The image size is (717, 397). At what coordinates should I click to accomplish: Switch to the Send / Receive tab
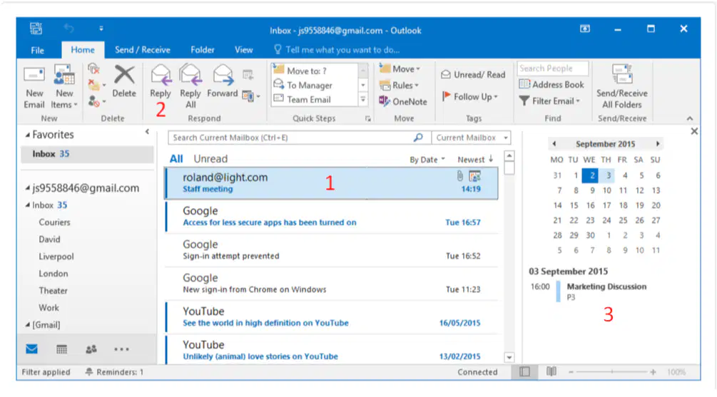click(142, 50)
